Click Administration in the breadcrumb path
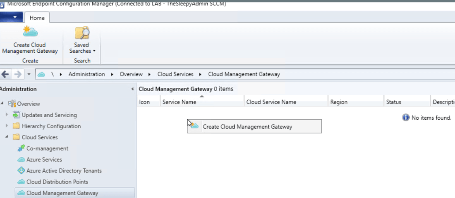This screenshot has width=455, height=198. coord(86,74)
